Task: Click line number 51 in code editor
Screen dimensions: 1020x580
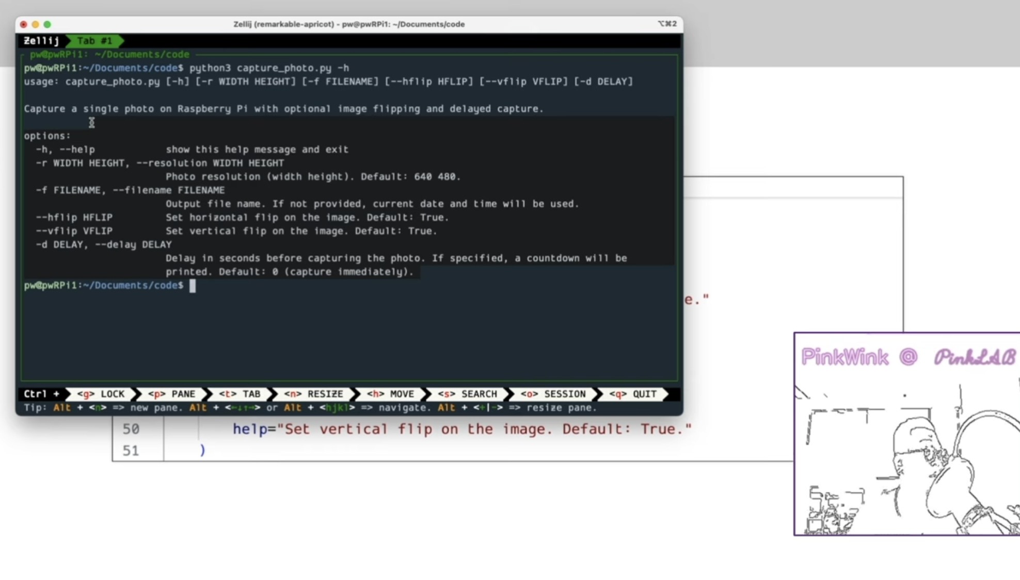Action: [x=131, y=451]
